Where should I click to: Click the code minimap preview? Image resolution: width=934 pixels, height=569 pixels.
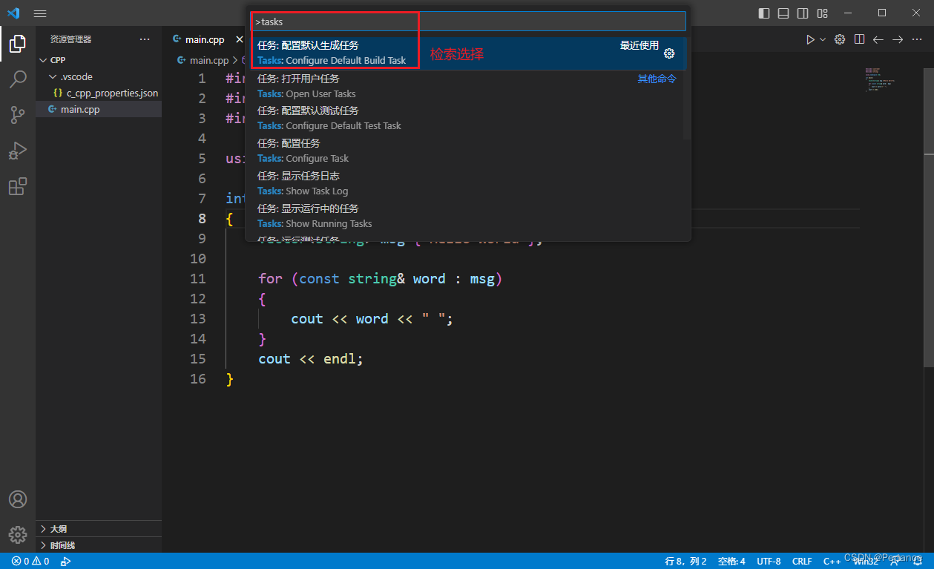coord(879,79)
